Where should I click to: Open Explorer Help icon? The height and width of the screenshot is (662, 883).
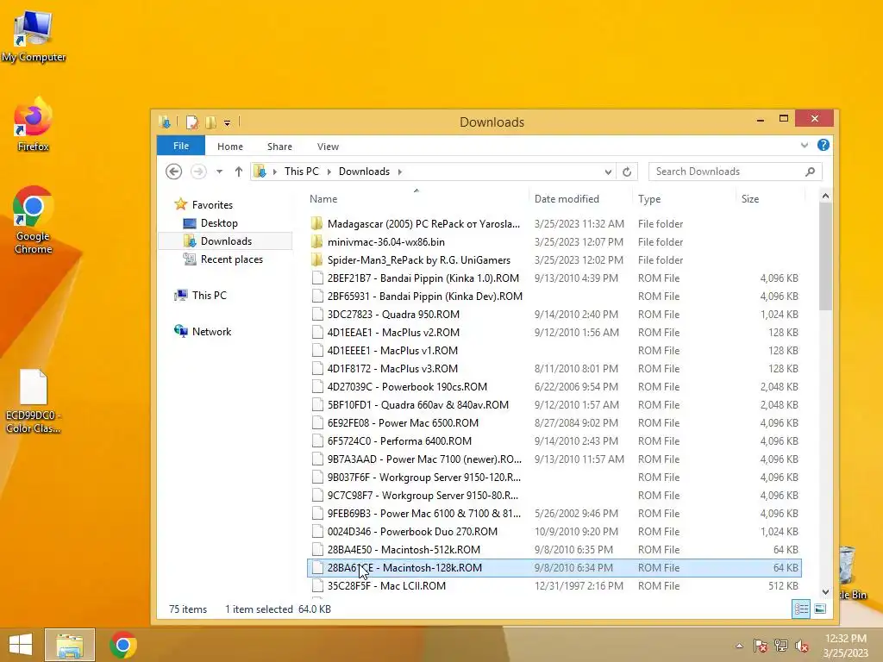point(824,145)
